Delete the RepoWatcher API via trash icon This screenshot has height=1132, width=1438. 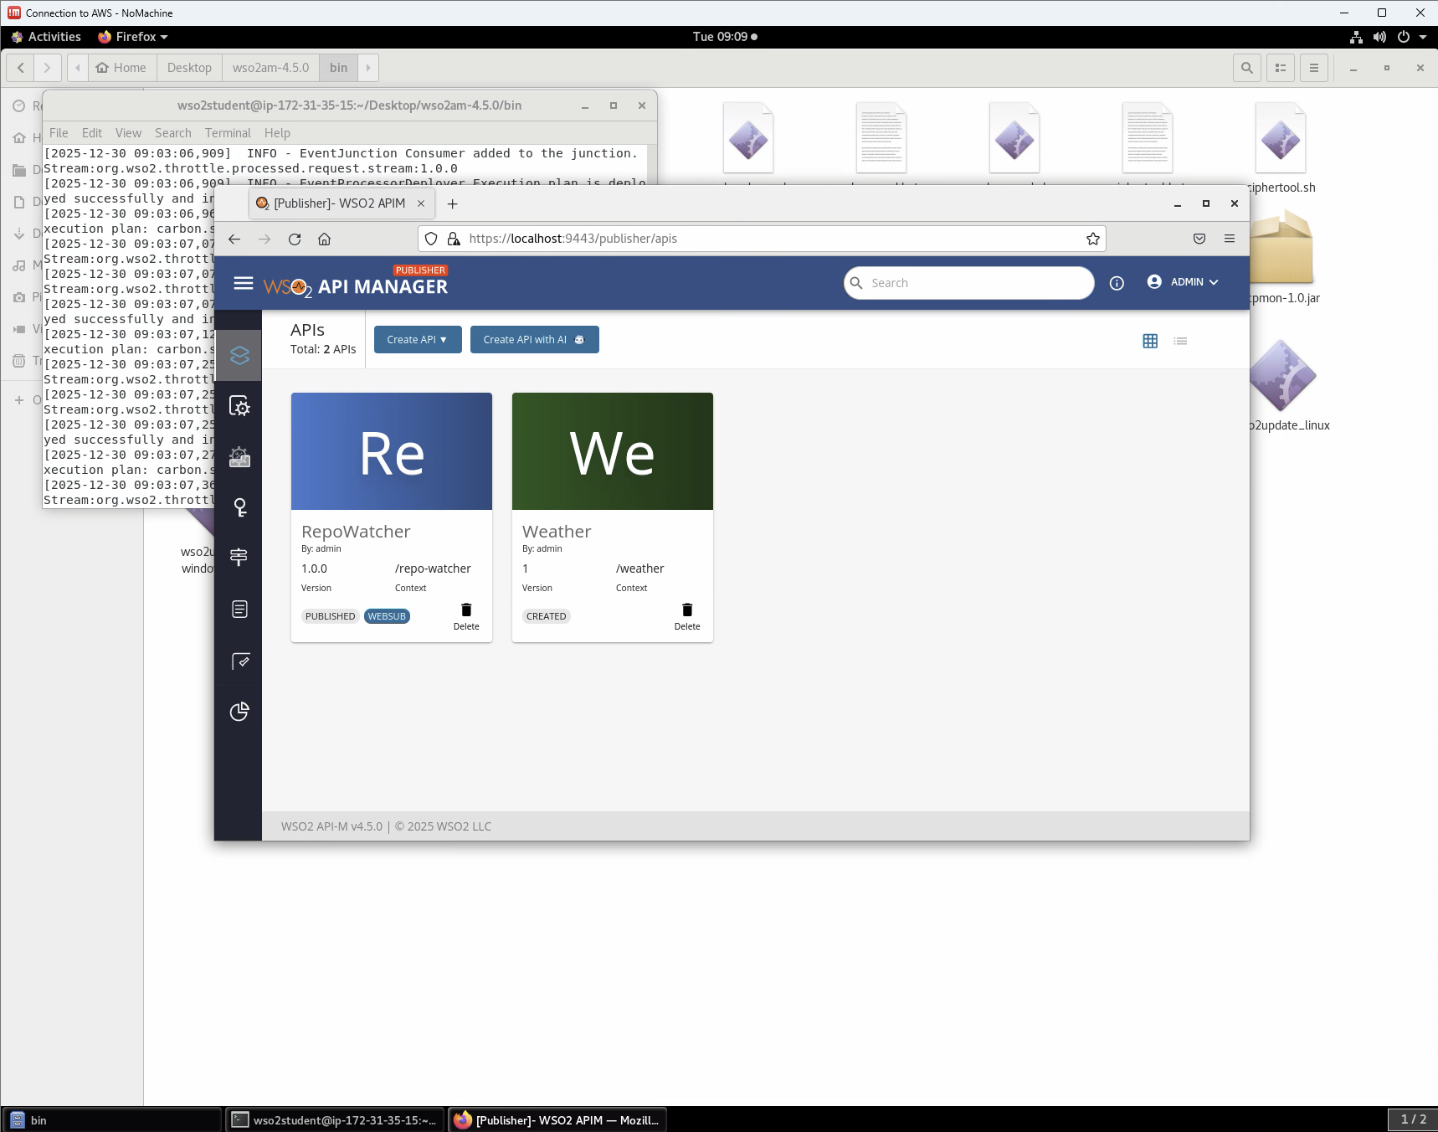pos(466,610)
